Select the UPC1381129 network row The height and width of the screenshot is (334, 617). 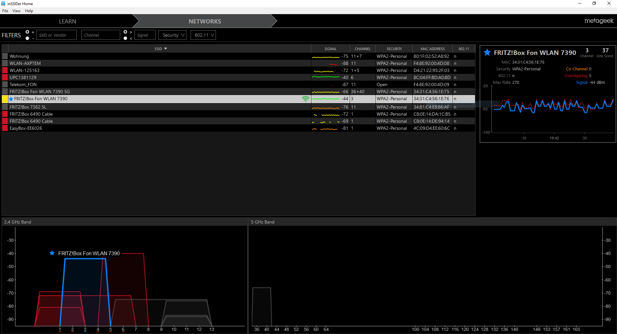238,77
